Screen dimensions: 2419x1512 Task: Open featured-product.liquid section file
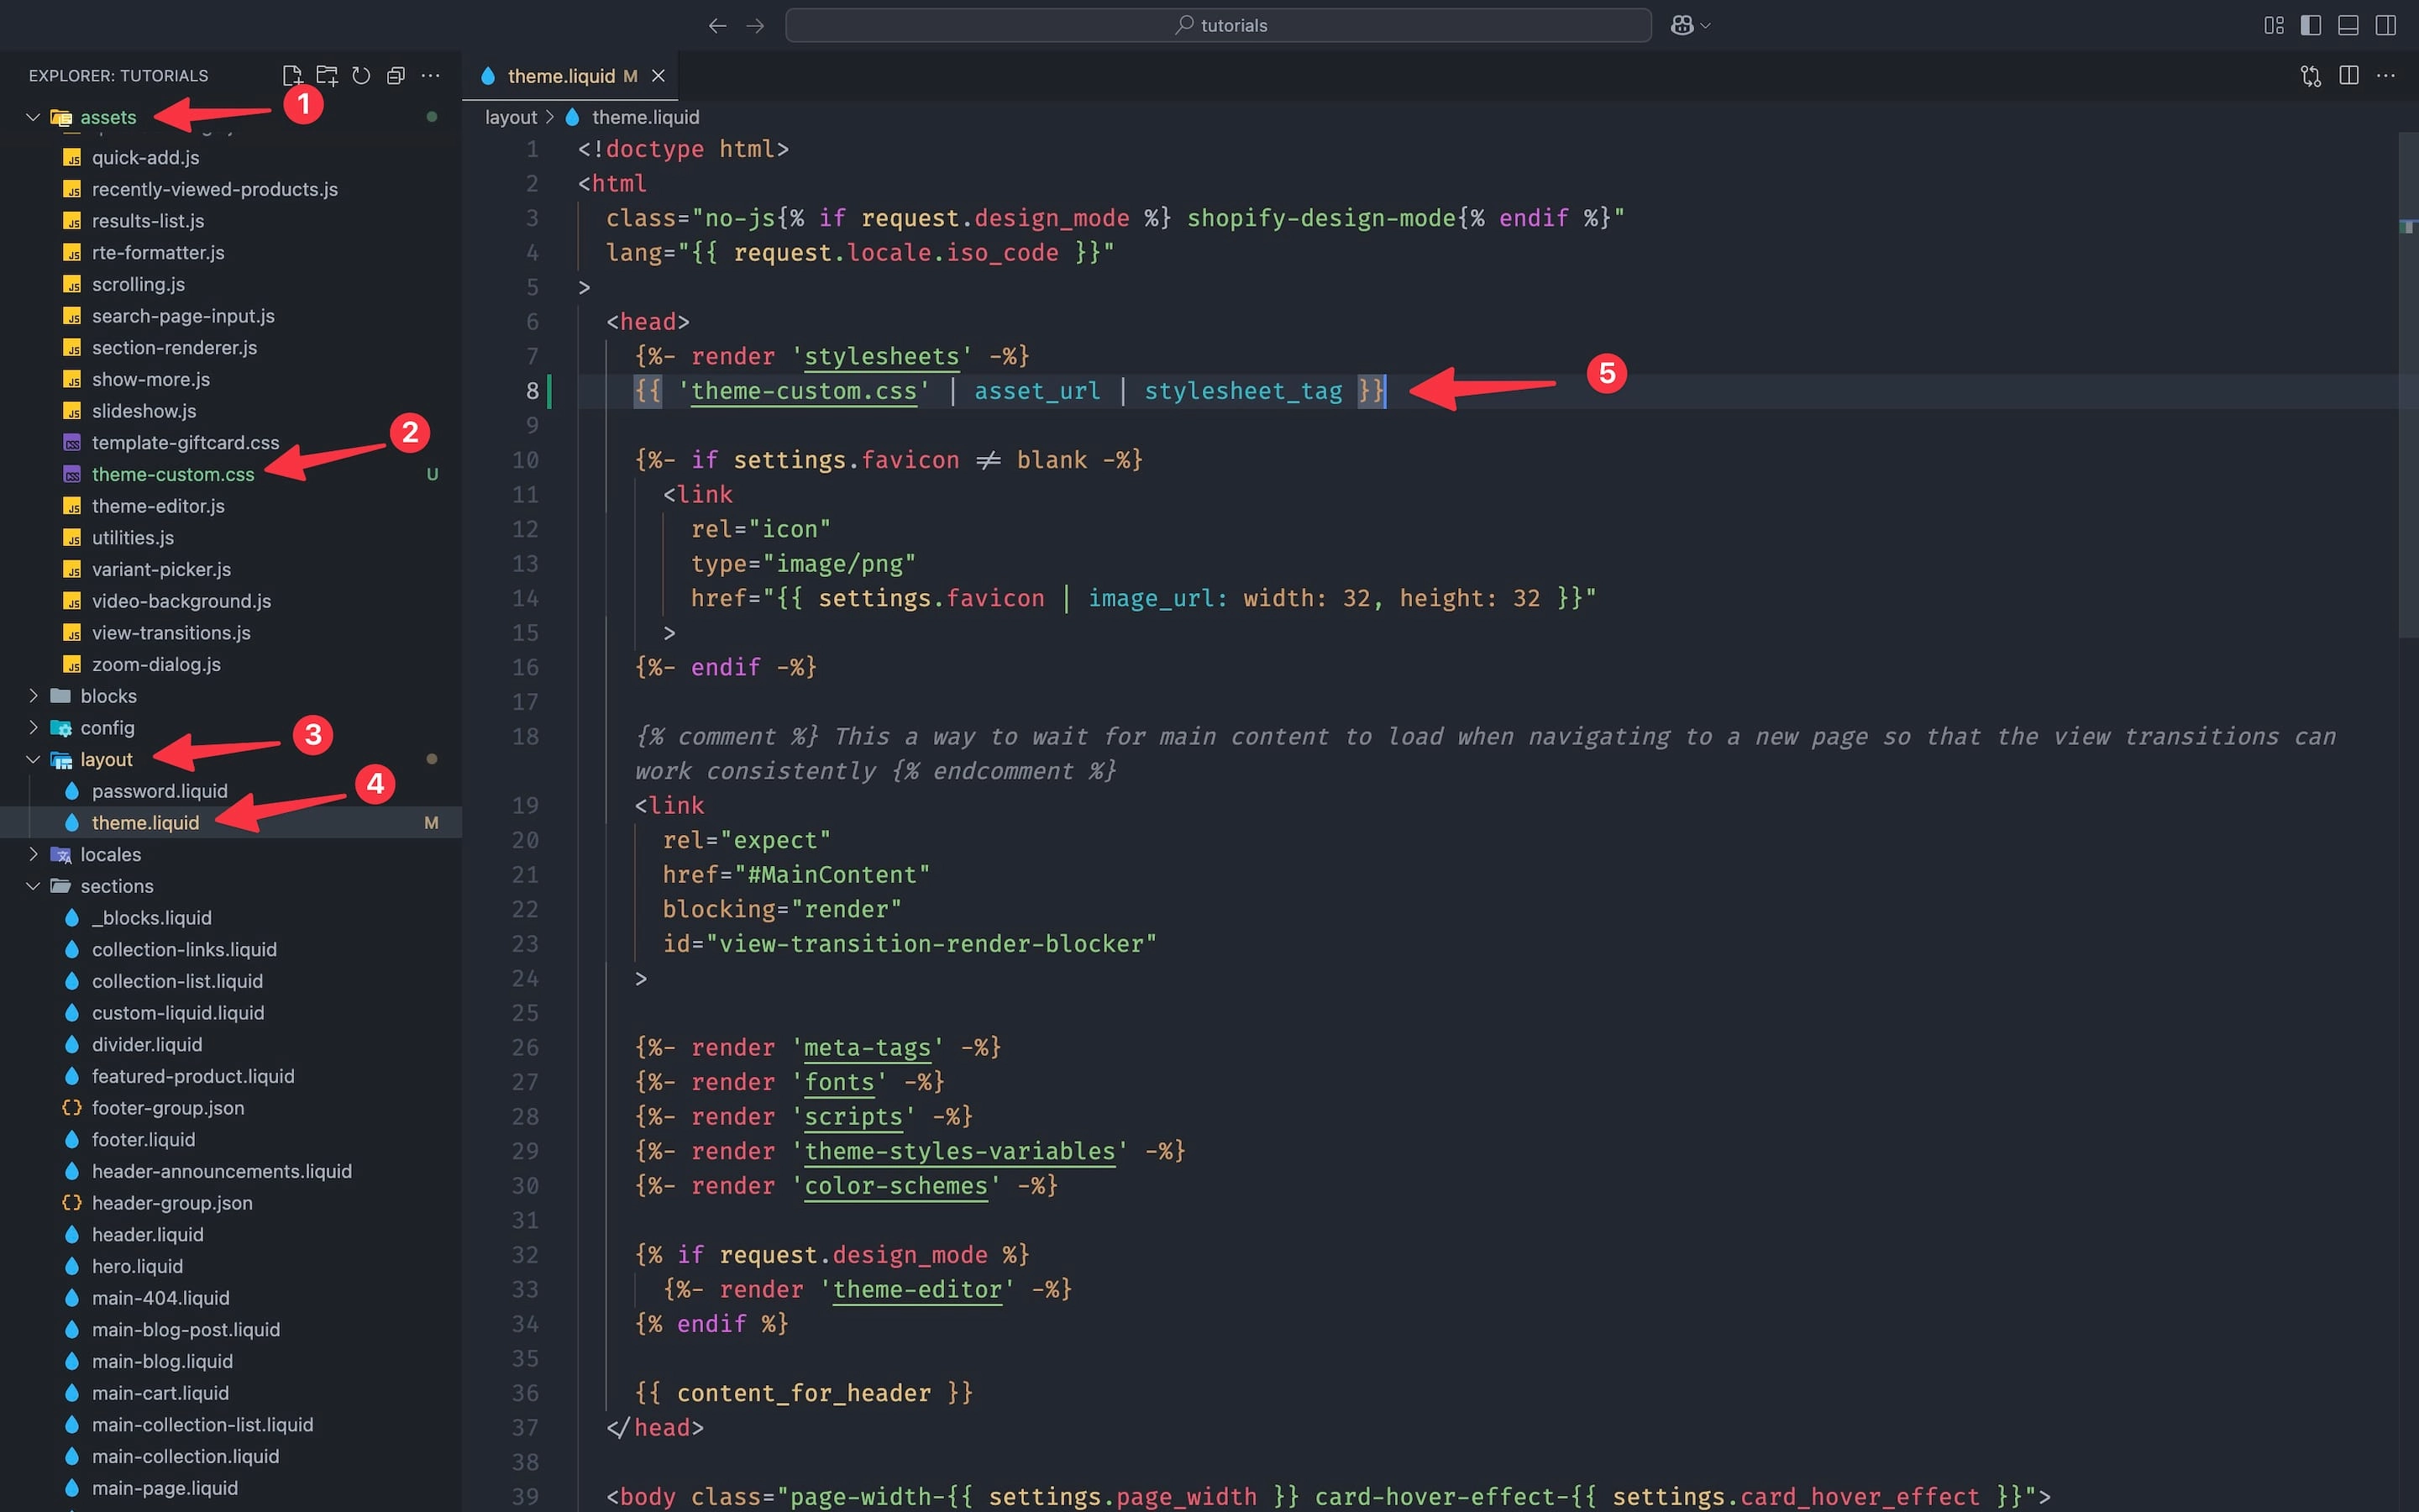[193, 1076]
